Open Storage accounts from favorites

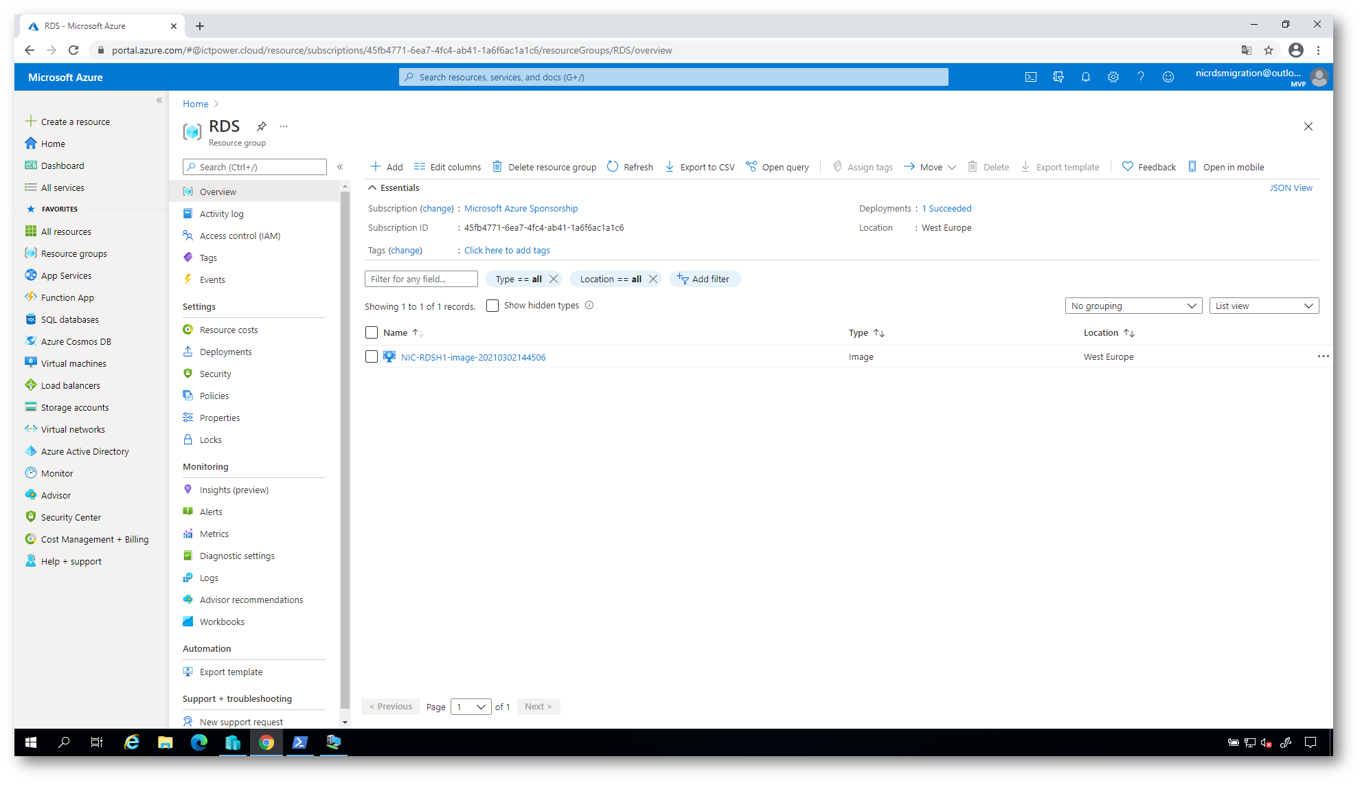click(74, 407)
